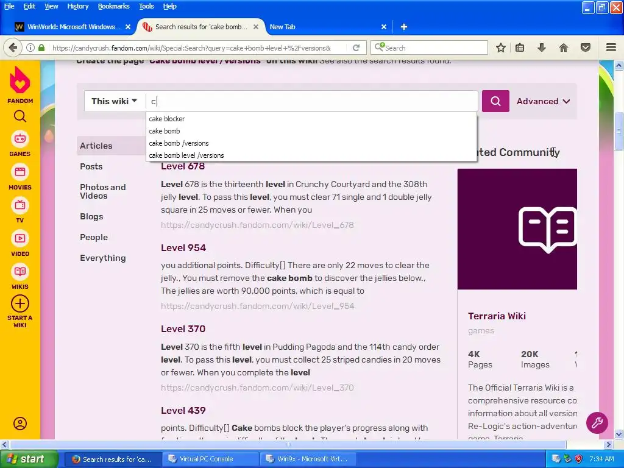This screenshot has width=624, height=468.
Task: Click in the wiki search text field
Action: tap(313, 101)
